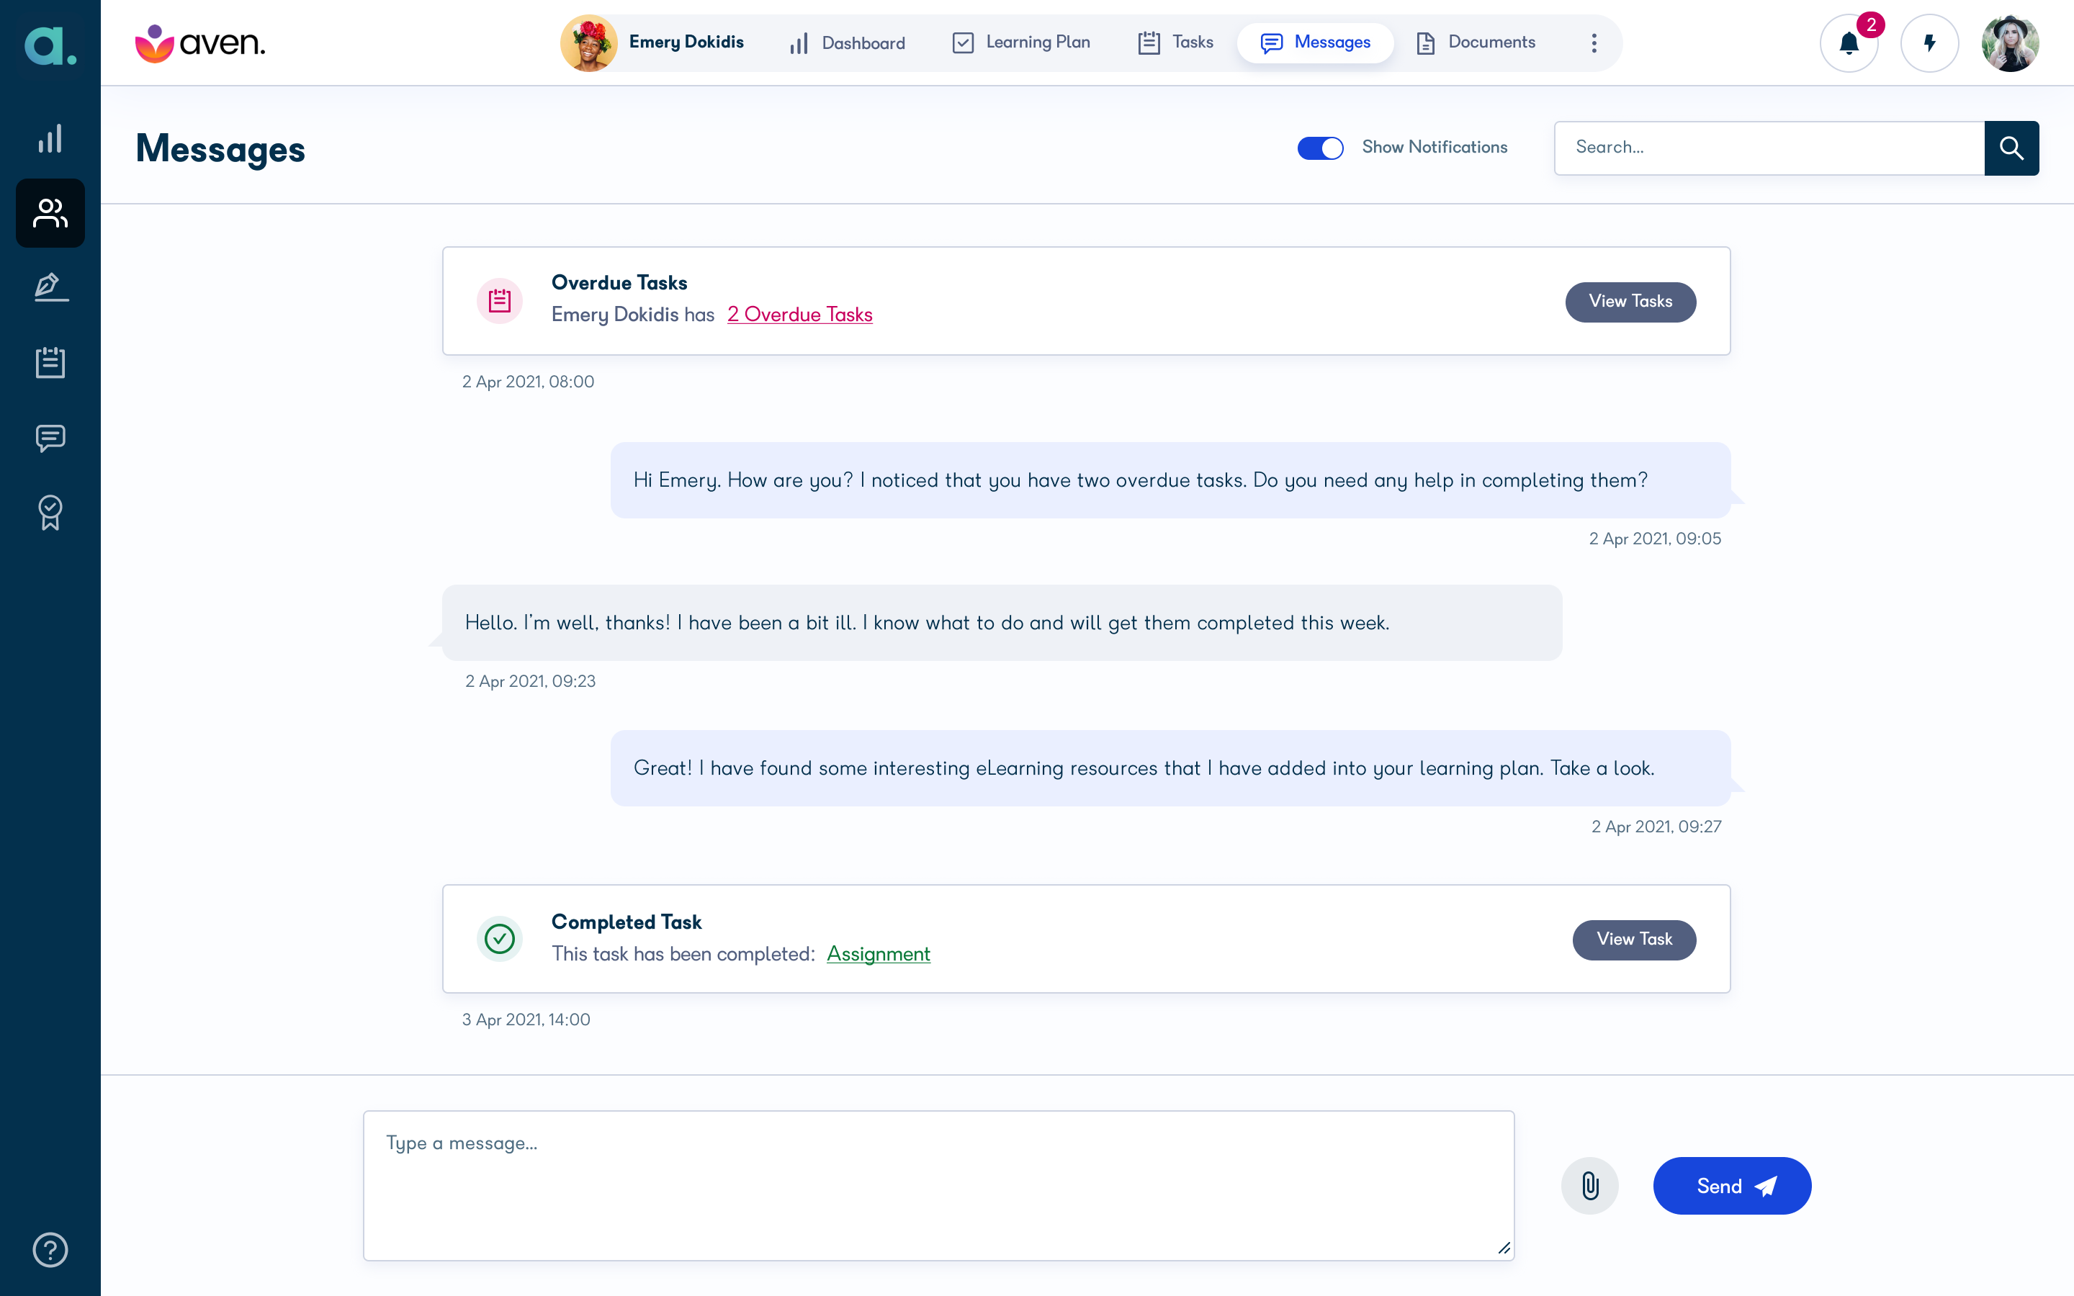Click the Overdue Tasks heading

(x=619, y=283)
